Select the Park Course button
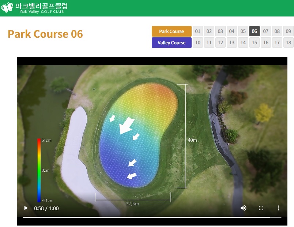 pyautogui.click(x=171, y=31)
